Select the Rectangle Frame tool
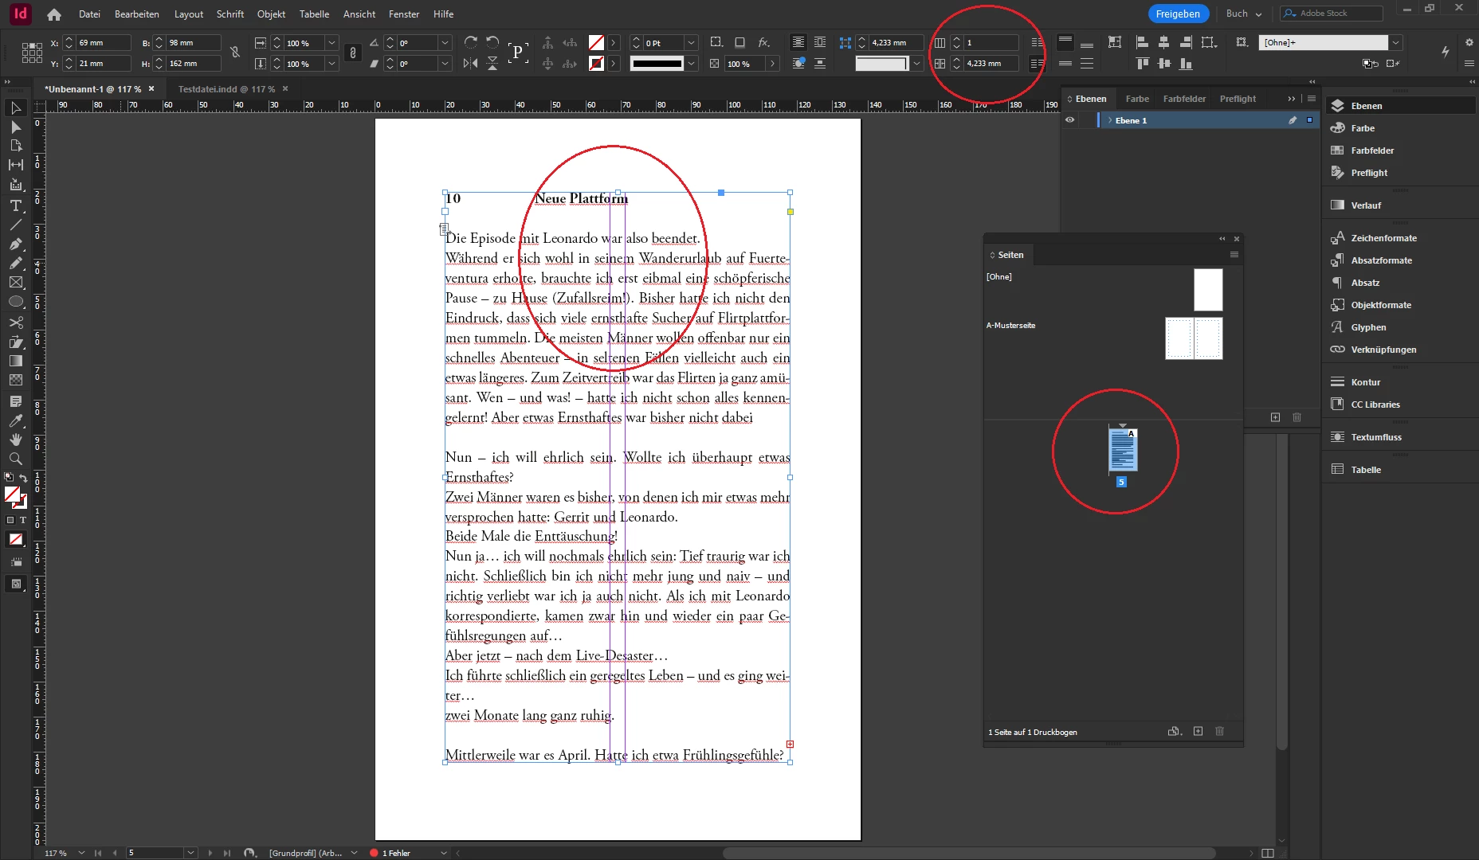 [15, 282]
